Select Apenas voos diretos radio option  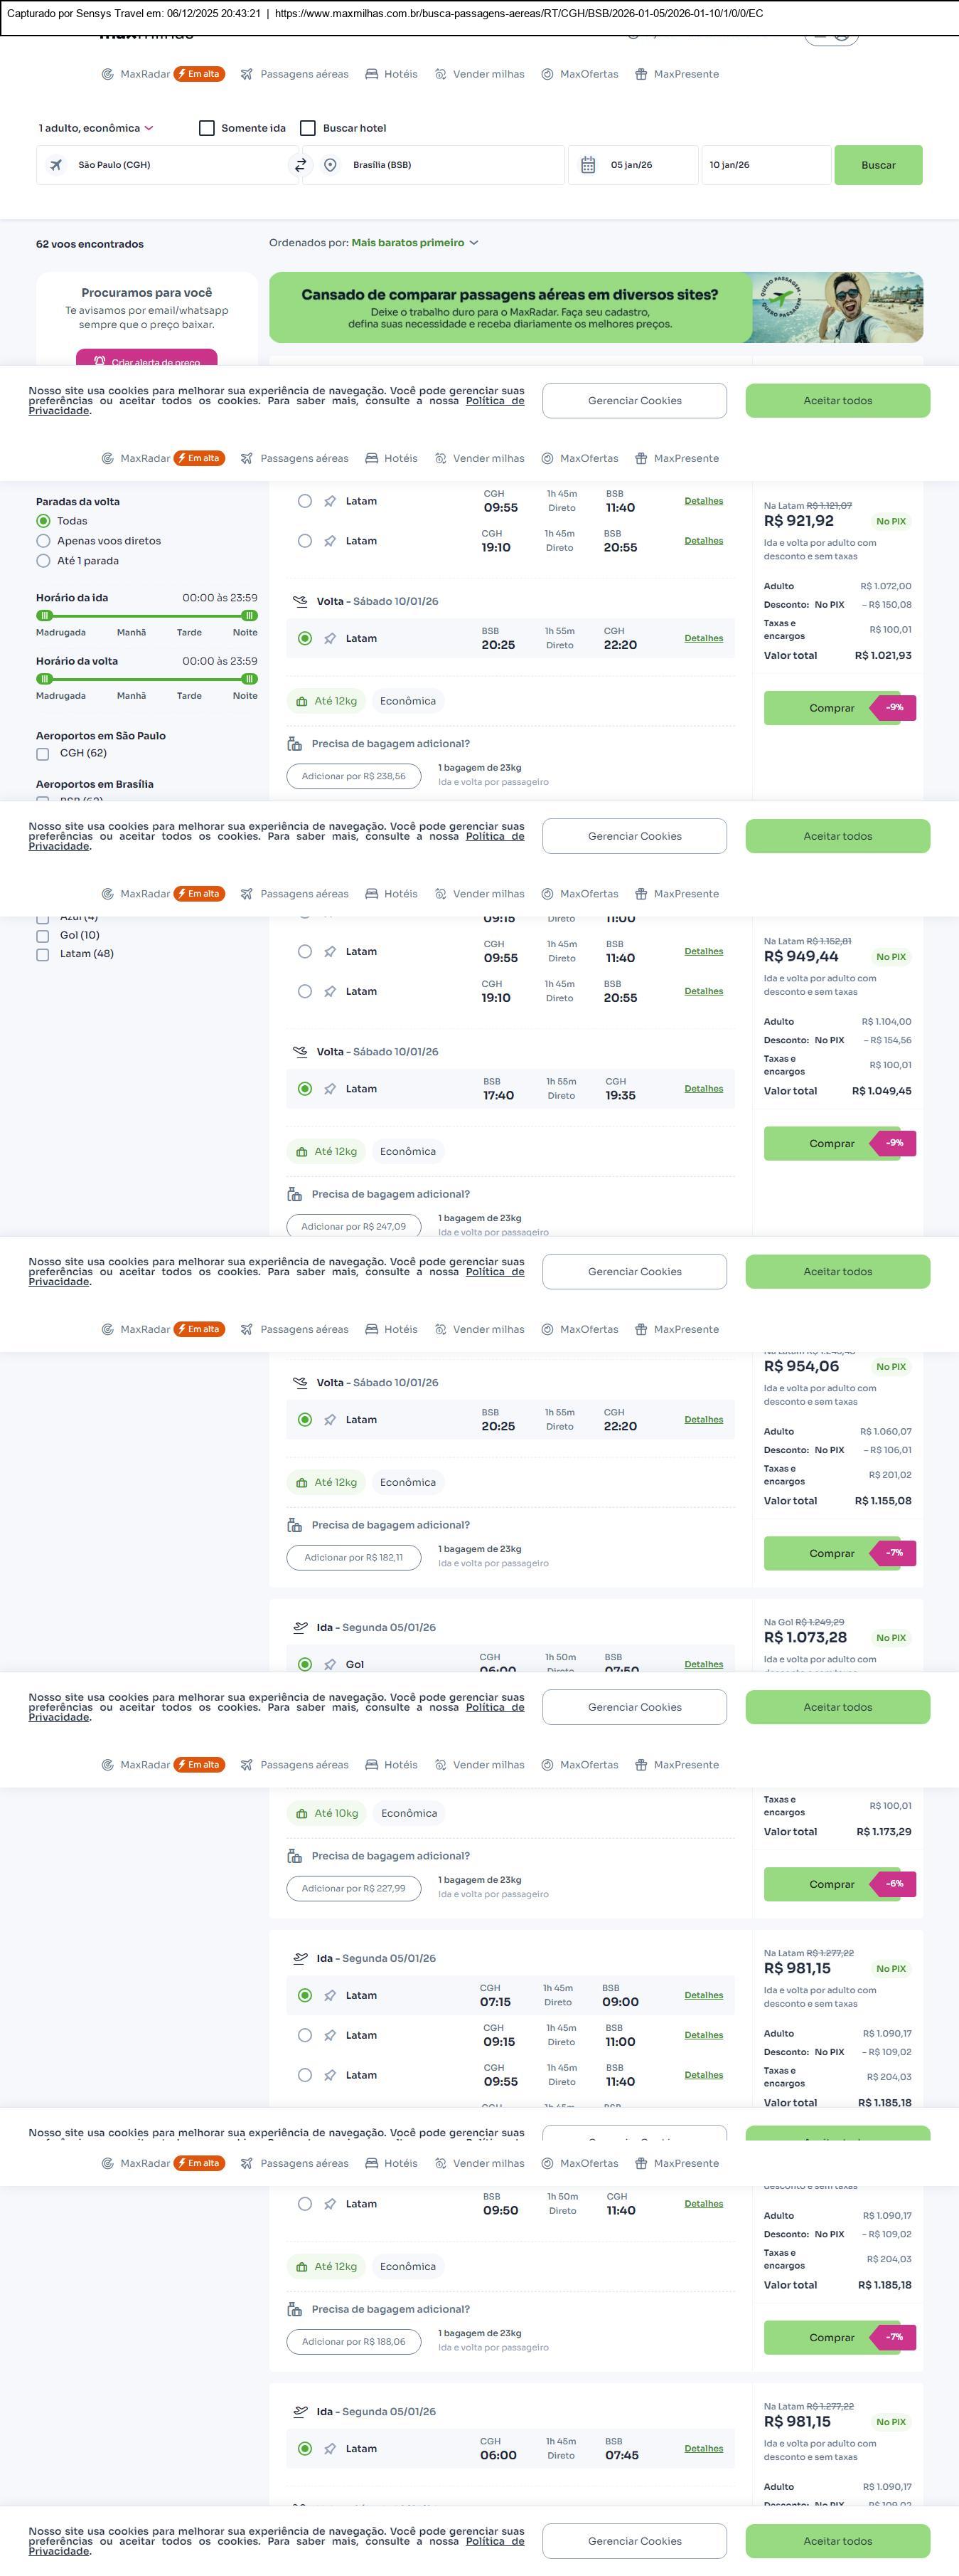pyautogui.click(x=43, y=541)
